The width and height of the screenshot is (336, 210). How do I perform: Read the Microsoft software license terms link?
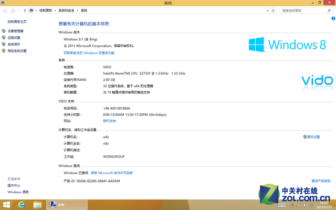[x=112, y=173]
